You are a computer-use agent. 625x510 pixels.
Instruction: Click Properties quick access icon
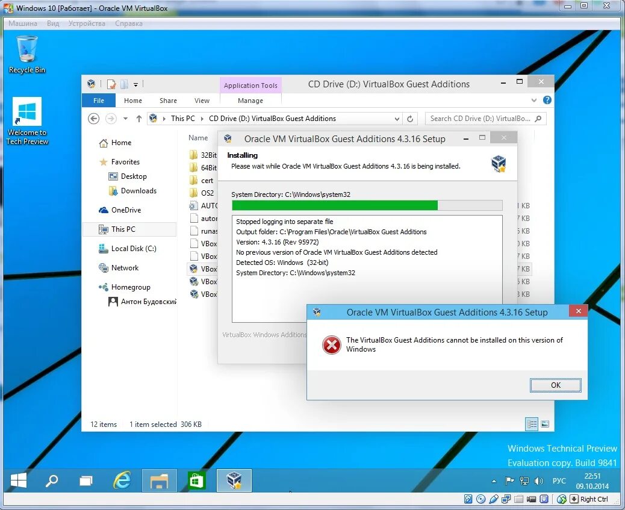(x=111, y=84)
